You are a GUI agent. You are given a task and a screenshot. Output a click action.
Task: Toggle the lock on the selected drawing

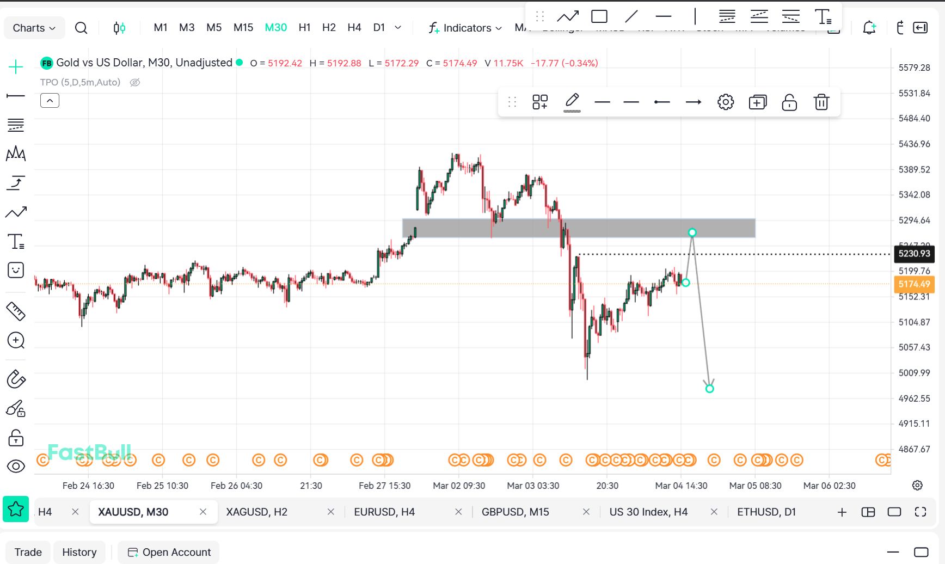[789, 102]
